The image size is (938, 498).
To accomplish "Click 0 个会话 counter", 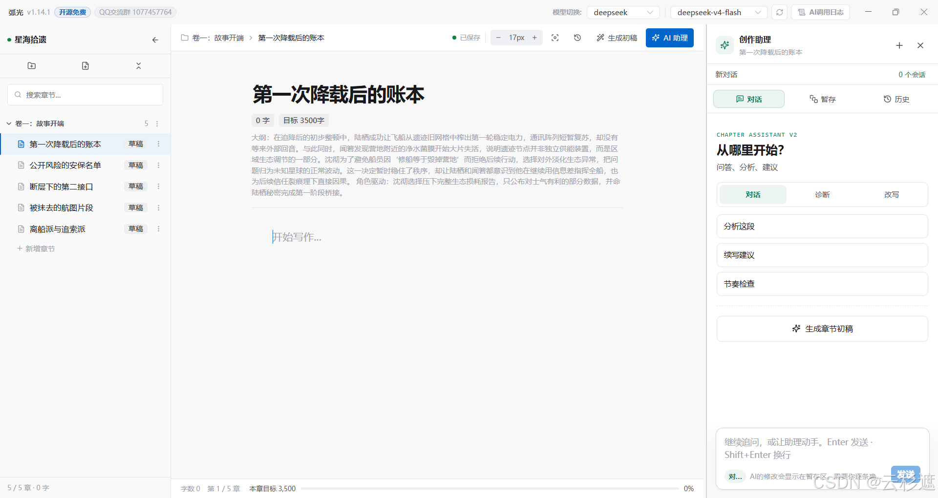I will 912,75.
